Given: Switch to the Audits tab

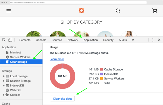Looking at the screenshot, I should click(x=123, y=40).
